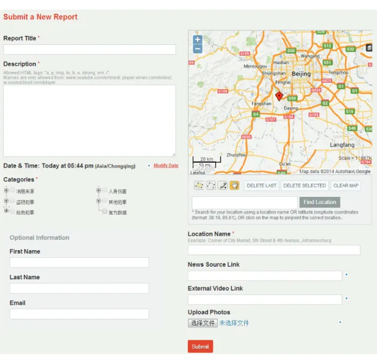Click the DELETE SELECTED button
377x356 pixels.
[x=305, y=185]
